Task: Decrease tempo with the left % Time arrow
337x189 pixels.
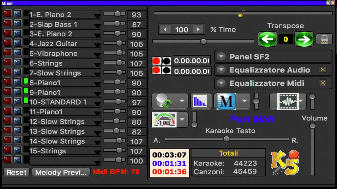Action: click(165, 29)
